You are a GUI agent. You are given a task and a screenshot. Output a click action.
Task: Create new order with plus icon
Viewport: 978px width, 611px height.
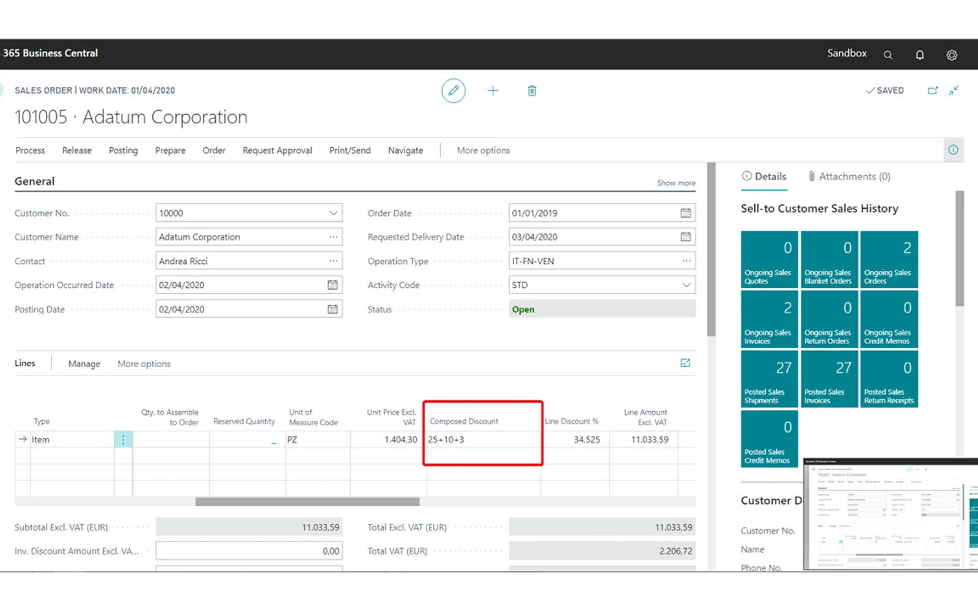tap(493, 90)
